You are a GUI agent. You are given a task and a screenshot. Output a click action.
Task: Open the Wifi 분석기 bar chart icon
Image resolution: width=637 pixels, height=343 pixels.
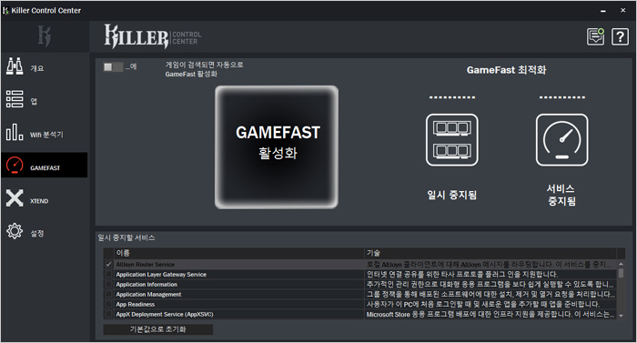coord(15,133)
